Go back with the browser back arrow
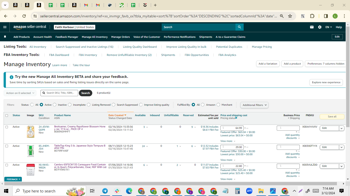Screen dimensions: 350x196 [6, 16]
